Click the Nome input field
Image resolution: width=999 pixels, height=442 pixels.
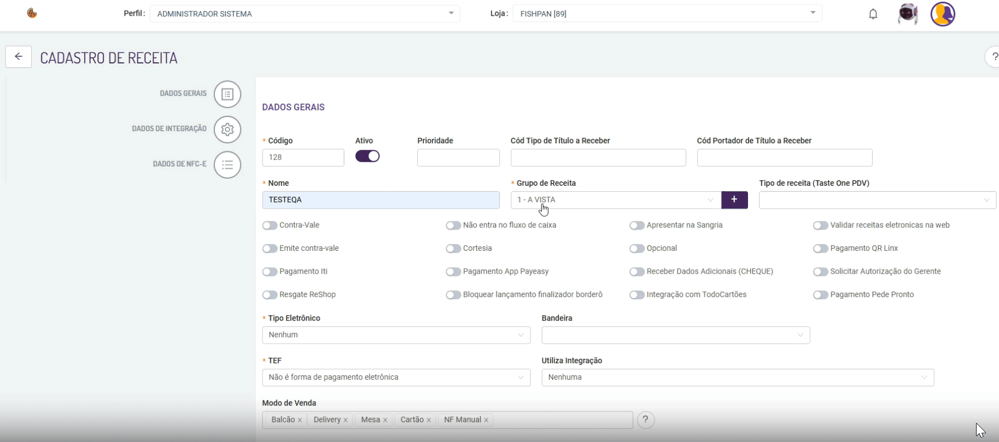point(381,200)
